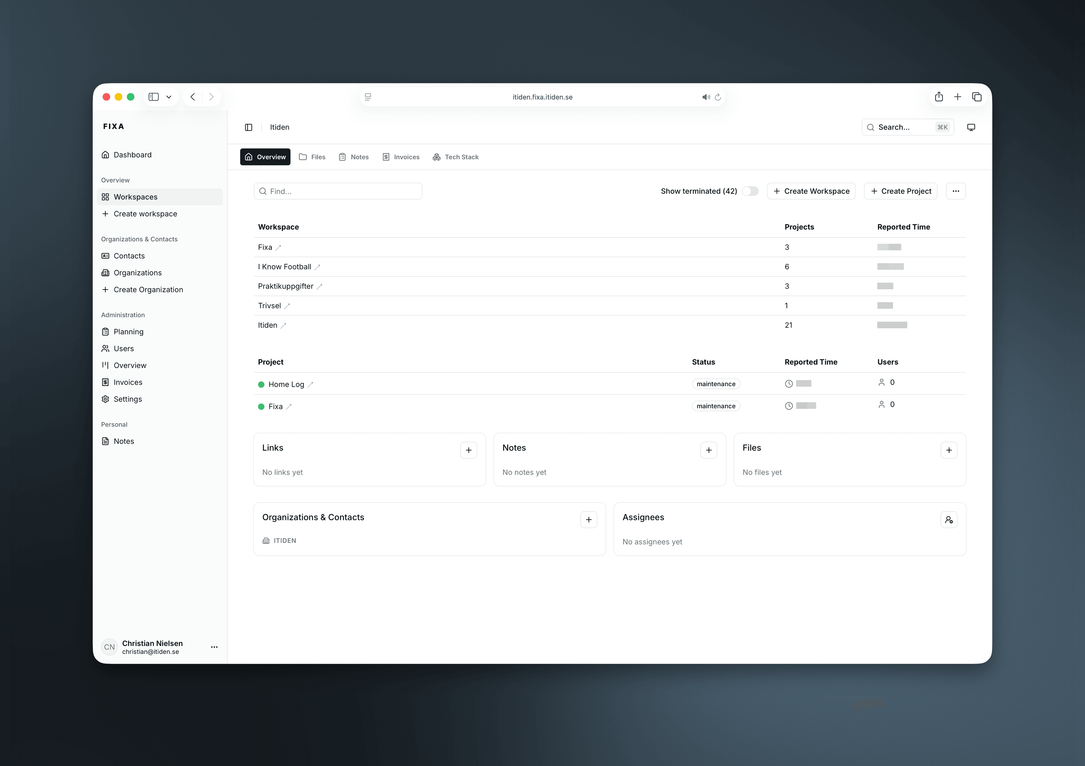Open the Fixa workspace row
This screenshot has width=1085, height=766.
[609, 247]
